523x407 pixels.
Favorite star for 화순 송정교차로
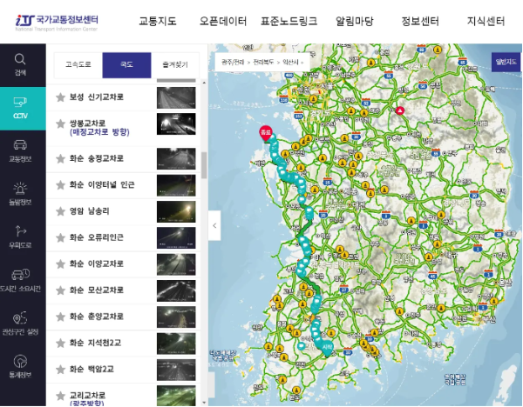click(x=60, y=159)
